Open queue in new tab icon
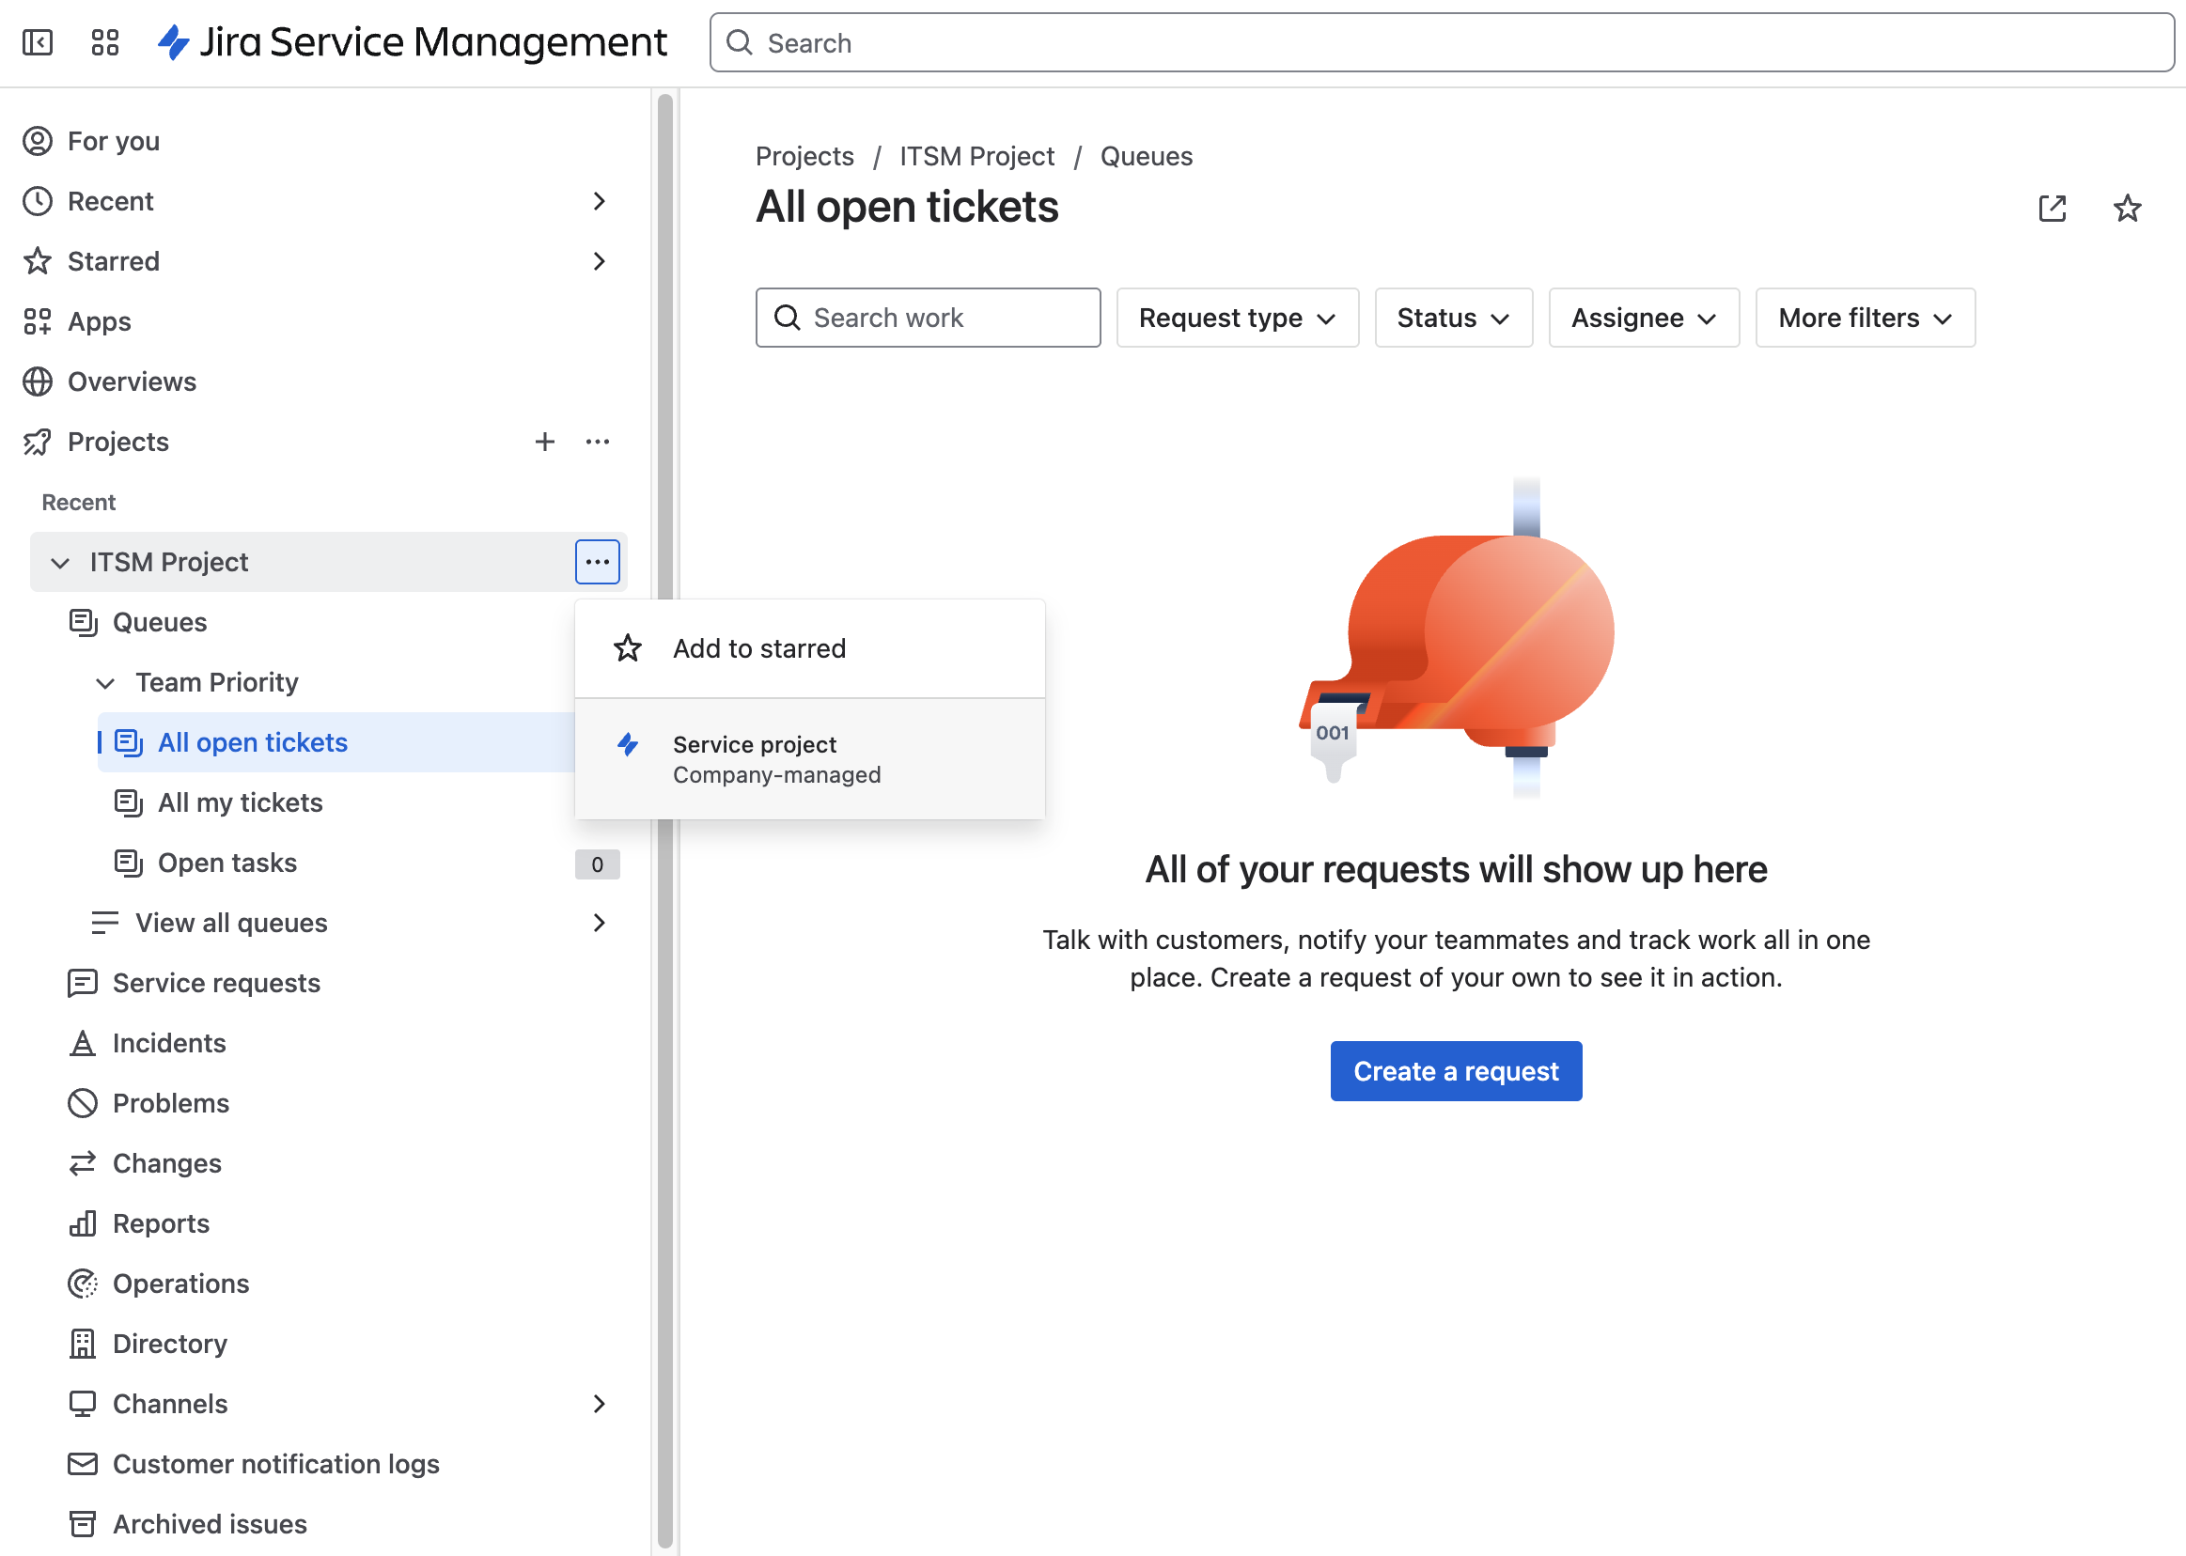The width and height of the screenshot is (2186, 1556). [2052, 208]
